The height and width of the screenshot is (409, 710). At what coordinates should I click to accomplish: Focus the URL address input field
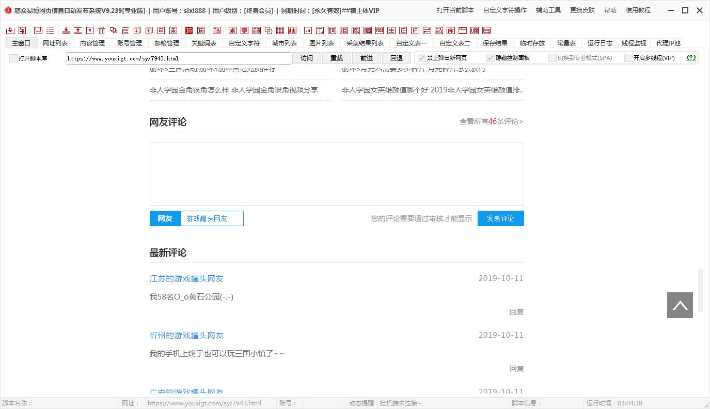(x=179, y=58)
